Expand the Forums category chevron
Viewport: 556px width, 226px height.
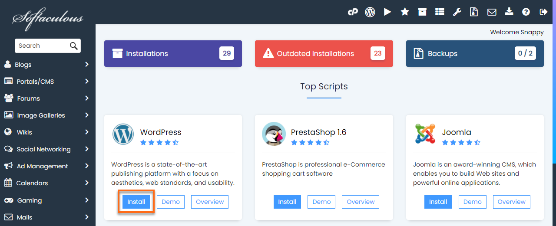click(87, 98)
